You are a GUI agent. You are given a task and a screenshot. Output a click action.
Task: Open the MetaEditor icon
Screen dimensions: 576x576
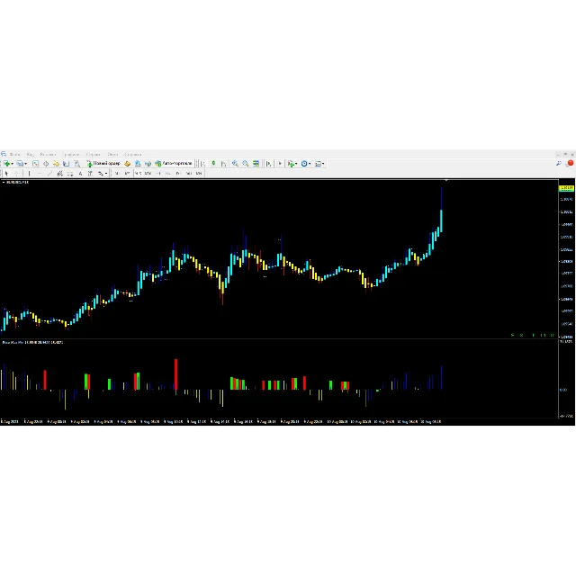click(x=128, y=164)
